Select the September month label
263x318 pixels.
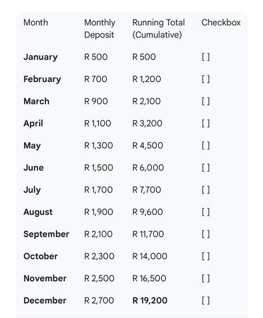click(x=46, y=234)
